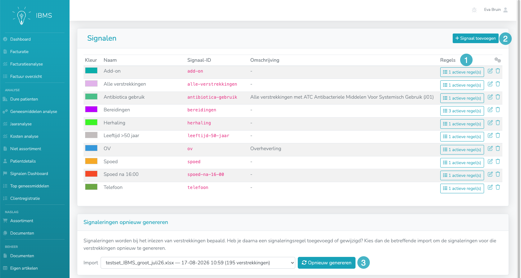Viewport: 521px width, 278px height.
Task: Open Patientdetails in the sidebar
Action: pos(23,161)
